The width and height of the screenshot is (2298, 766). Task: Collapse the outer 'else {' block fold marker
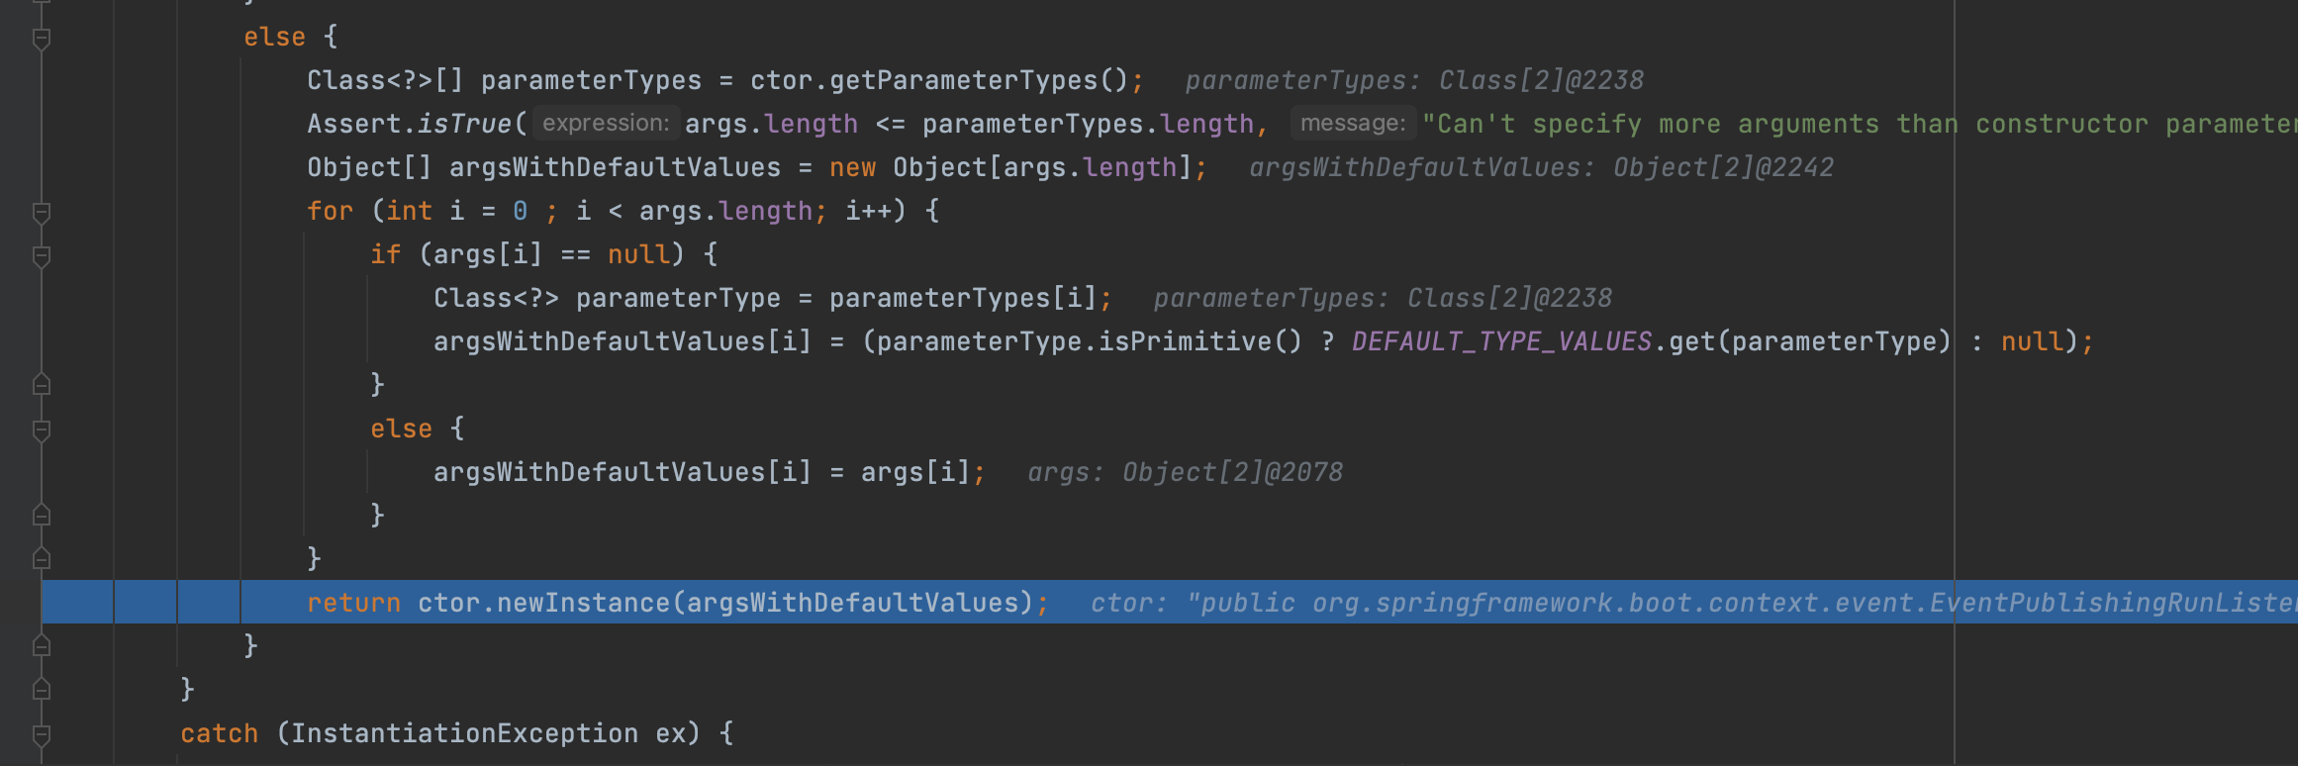click(x=42, y=39)
